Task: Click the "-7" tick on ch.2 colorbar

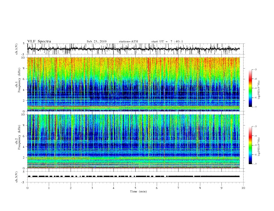Action: [255, 164]
